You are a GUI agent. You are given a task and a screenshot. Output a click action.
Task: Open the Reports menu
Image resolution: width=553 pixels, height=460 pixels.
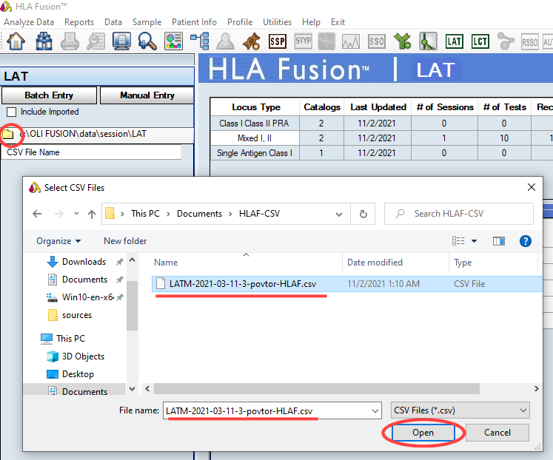point(79,22)
